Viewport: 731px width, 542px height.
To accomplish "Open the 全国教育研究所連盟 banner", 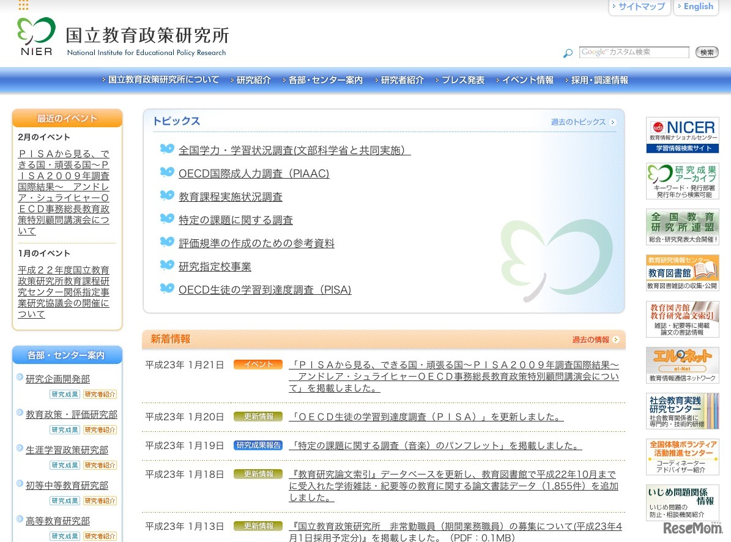I will (681, 226).
